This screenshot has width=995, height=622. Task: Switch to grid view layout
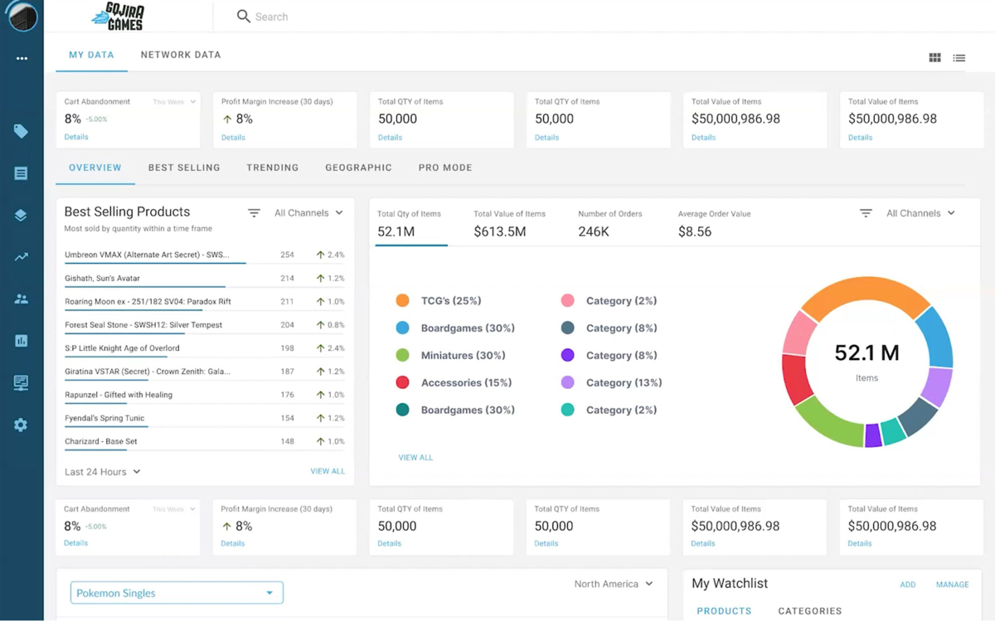(x=934, y=57)
